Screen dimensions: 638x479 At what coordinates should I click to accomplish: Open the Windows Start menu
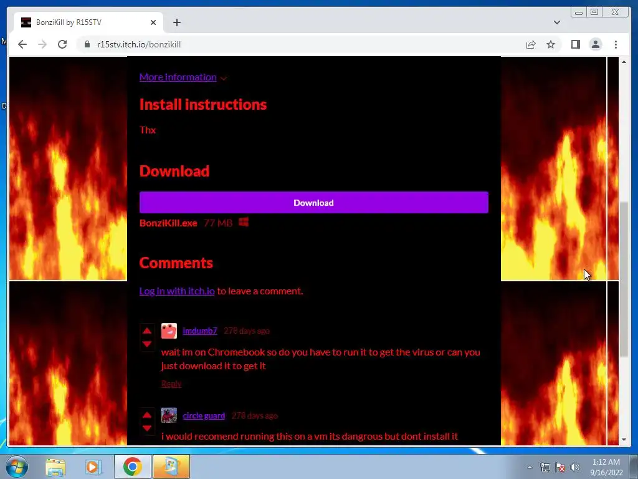click(16, 467)
